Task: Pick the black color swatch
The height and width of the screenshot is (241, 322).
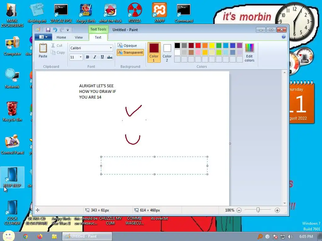Action: tap(177, 45)
